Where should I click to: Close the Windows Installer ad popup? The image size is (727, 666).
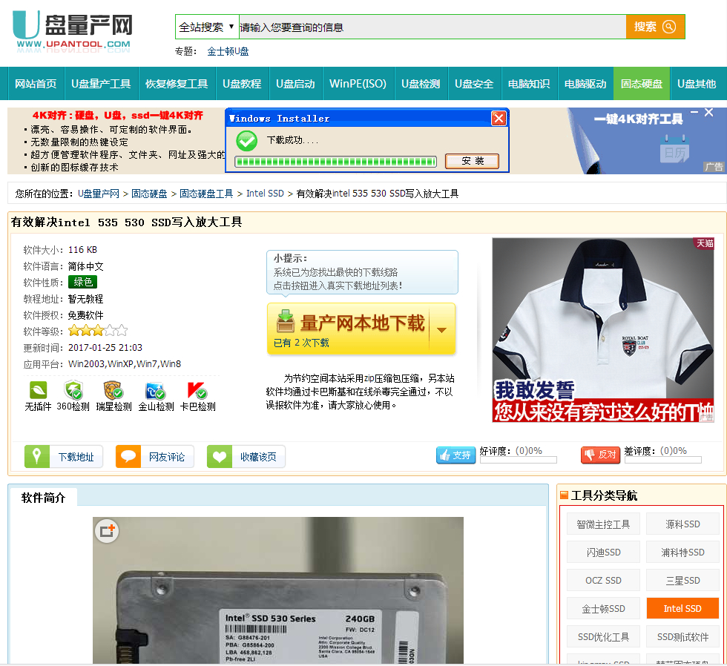pos(499,119)
